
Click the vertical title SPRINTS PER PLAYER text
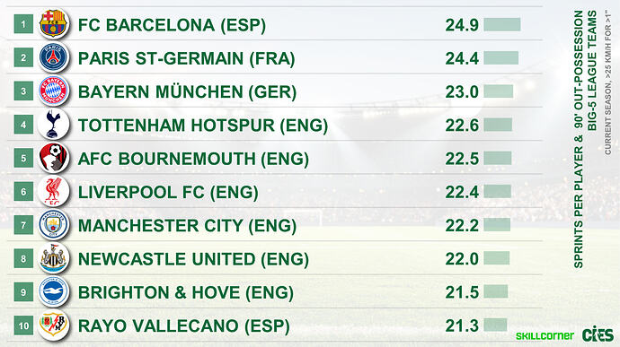tap(578, 207)
